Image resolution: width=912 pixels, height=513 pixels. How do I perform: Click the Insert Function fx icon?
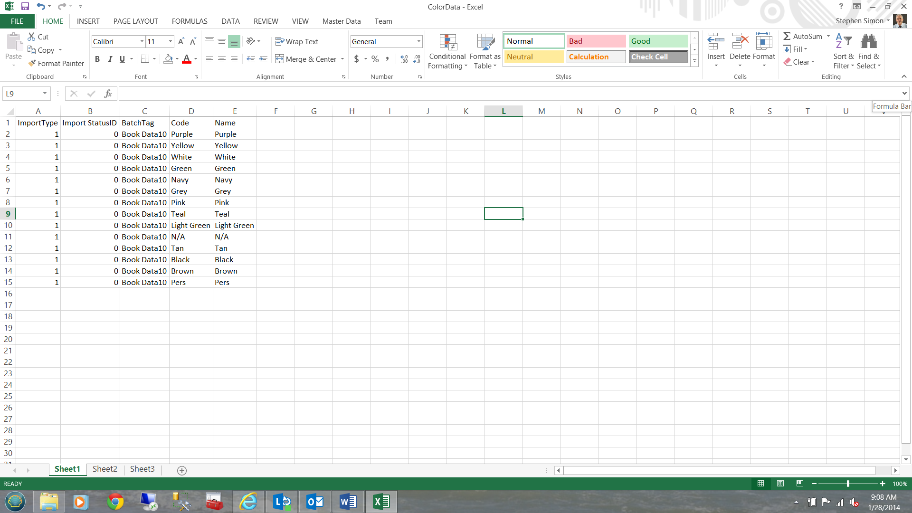click(x=108, y=94)
